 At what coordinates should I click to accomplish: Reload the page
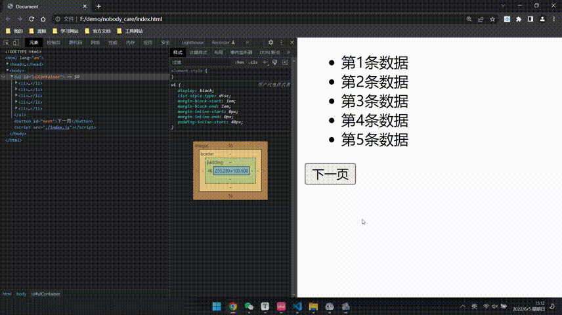tap(32, 19)
